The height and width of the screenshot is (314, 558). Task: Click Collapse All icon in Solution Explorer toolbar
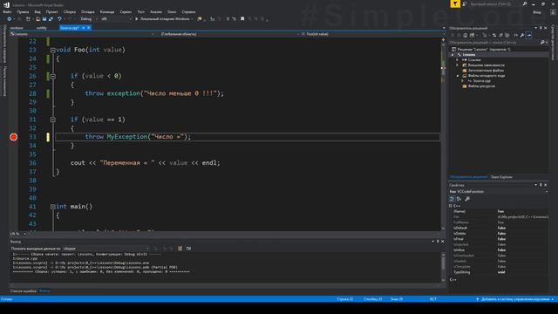500,35
